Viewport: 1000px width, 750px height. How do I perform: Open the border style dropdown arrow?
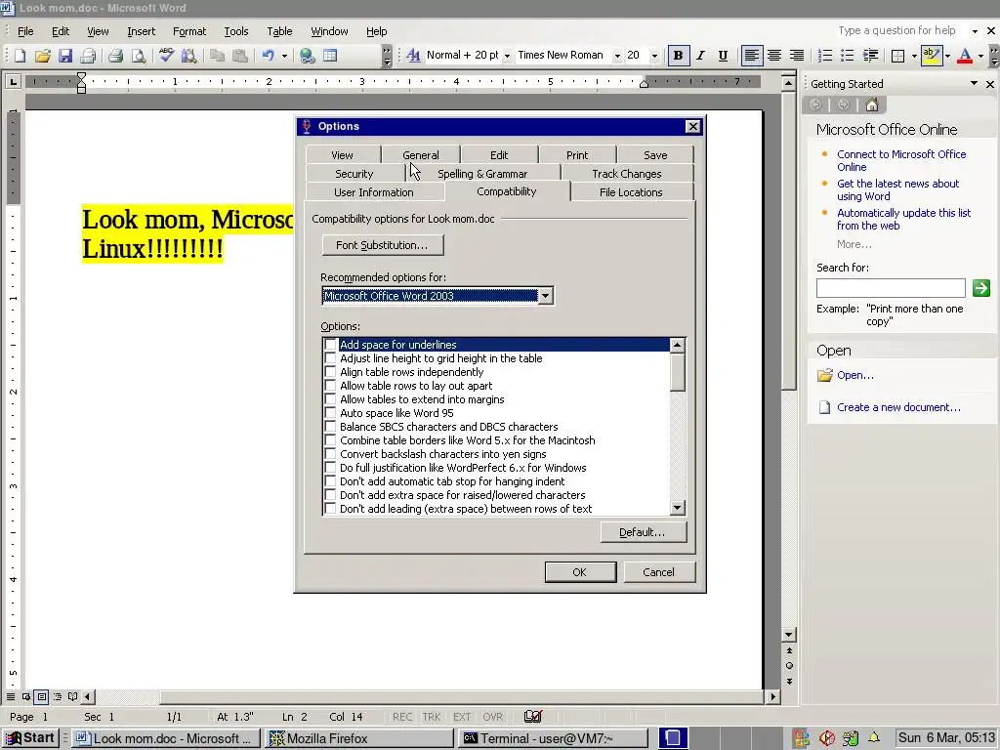(914, 56)
